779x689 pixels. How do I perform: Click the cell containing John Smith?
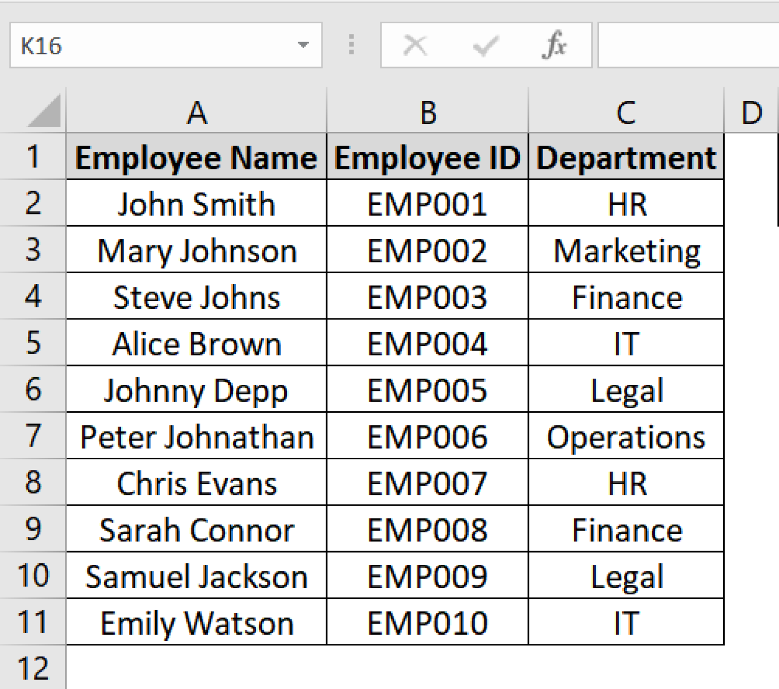(x=197, y=204)
